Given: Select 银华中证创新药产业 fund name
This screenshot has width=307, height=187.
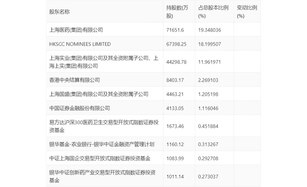Looking at the screenshot, I should [102, 176].
